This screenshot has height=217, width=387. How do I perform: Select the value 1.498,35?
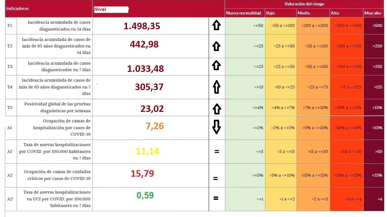click(142, 26)
